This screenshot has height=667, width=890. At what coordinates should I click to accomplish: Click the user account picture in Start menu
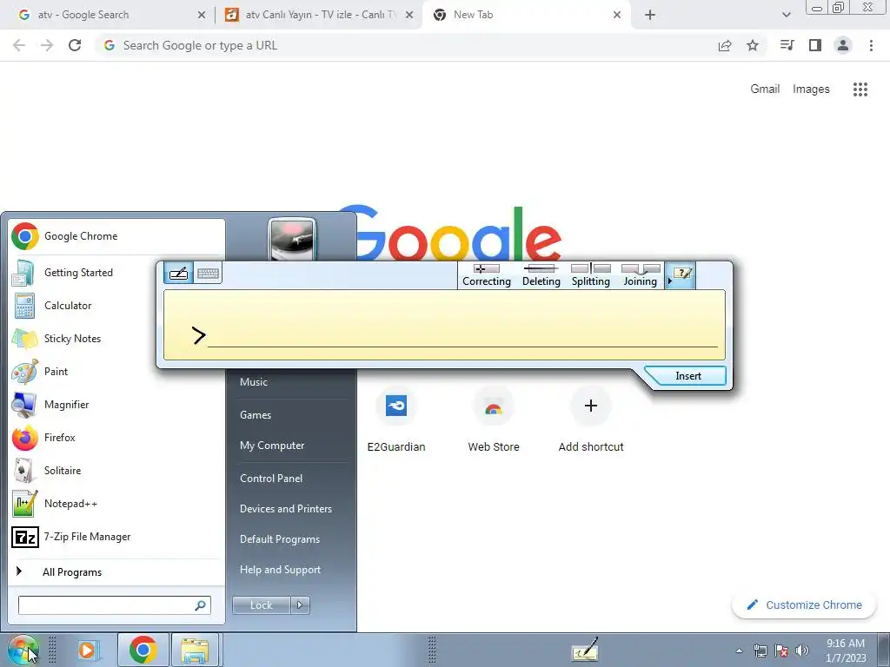point(291,238)
